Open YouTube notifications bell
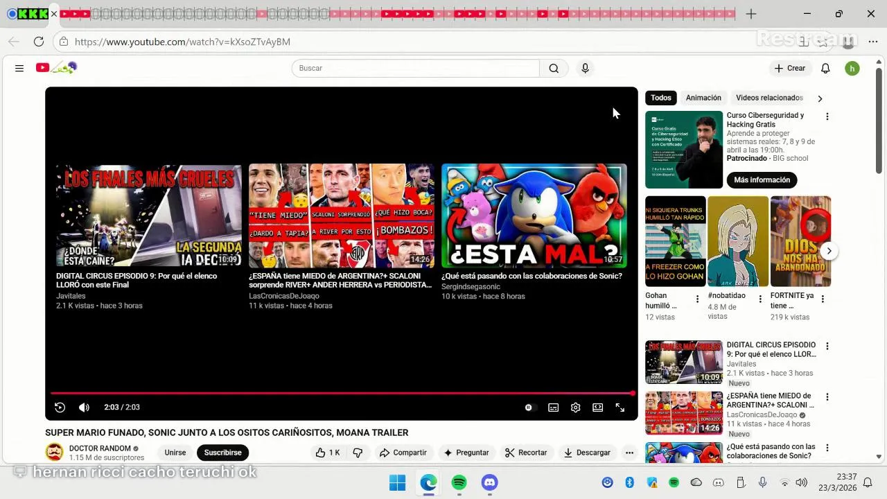The image size is (887, 499). 825,68
